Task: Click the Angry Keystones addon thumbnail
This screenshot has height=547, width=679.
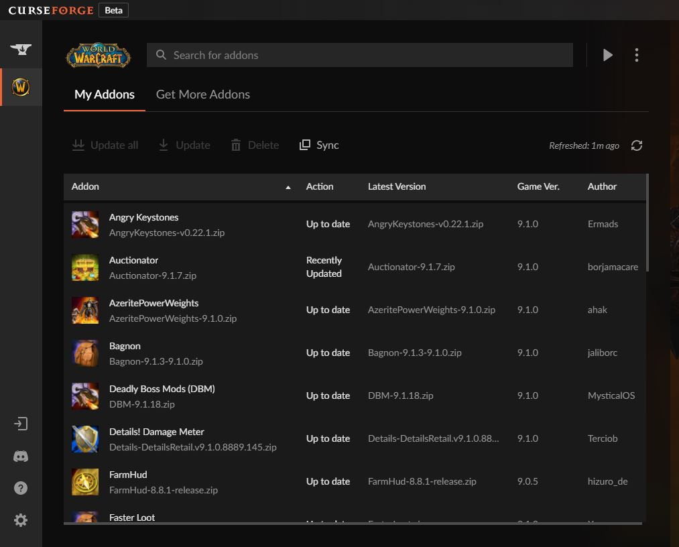Action: pos(85,225)
